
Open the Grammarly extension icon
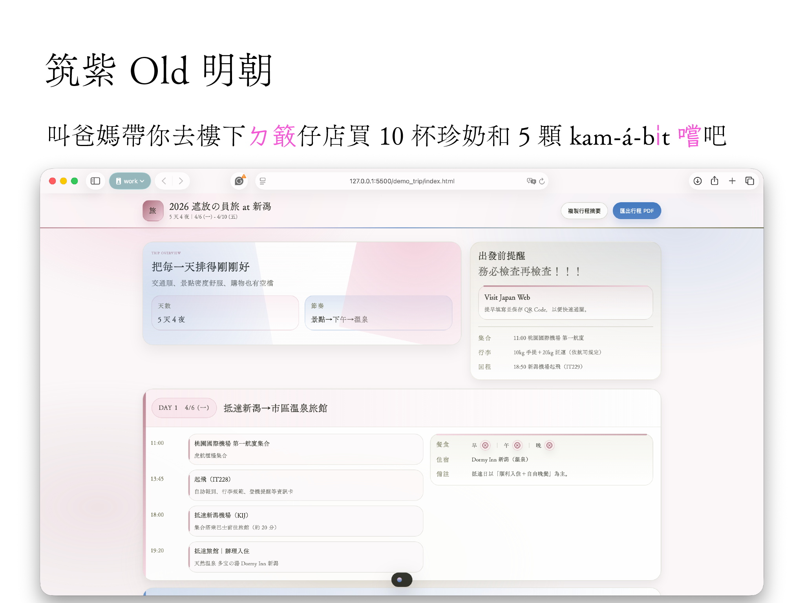pos(239,181)
